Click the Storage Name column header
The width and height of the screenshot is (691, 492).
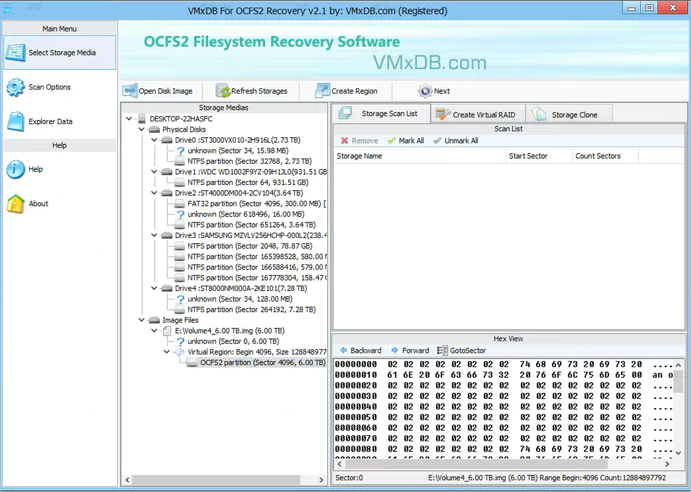pos(419,156)
